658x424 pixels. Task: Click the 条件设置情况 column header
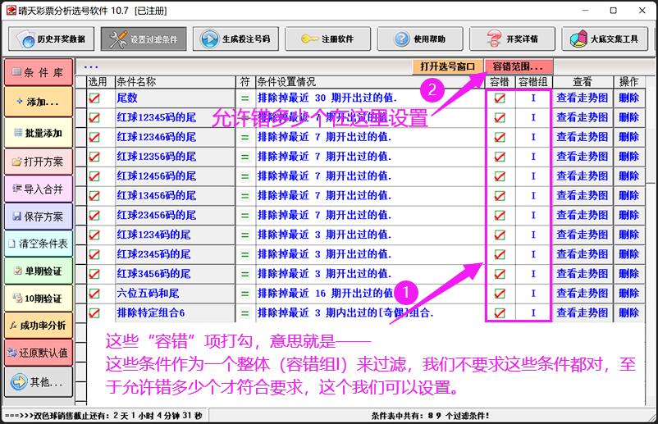286,82
